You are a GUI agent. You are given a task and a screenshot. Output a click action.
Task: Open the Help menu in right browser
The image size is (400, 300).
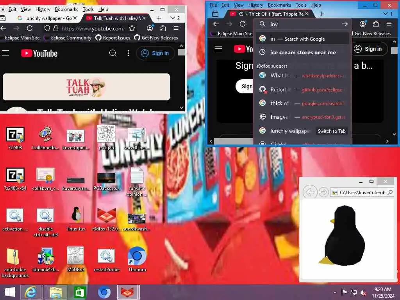pos(316,5)
